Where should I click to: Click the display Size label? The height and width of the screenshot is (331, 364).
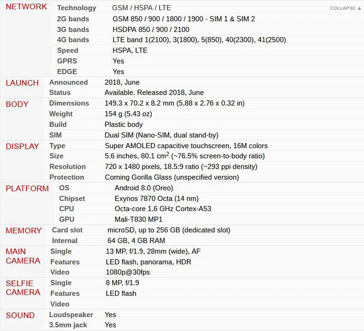(x=57, y=156)
